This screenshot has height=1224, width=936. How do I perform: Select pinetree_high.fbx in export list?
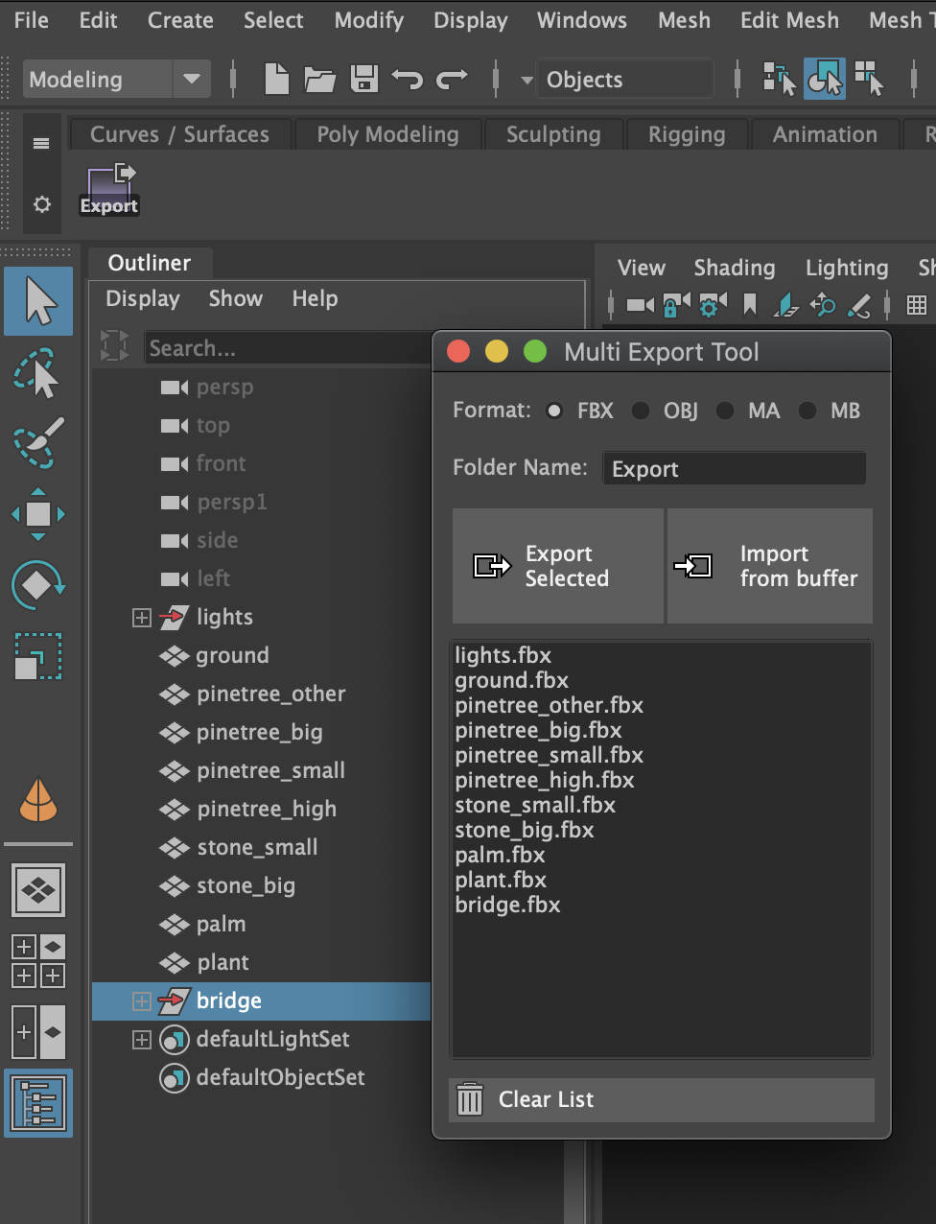[x=545, y=780]
